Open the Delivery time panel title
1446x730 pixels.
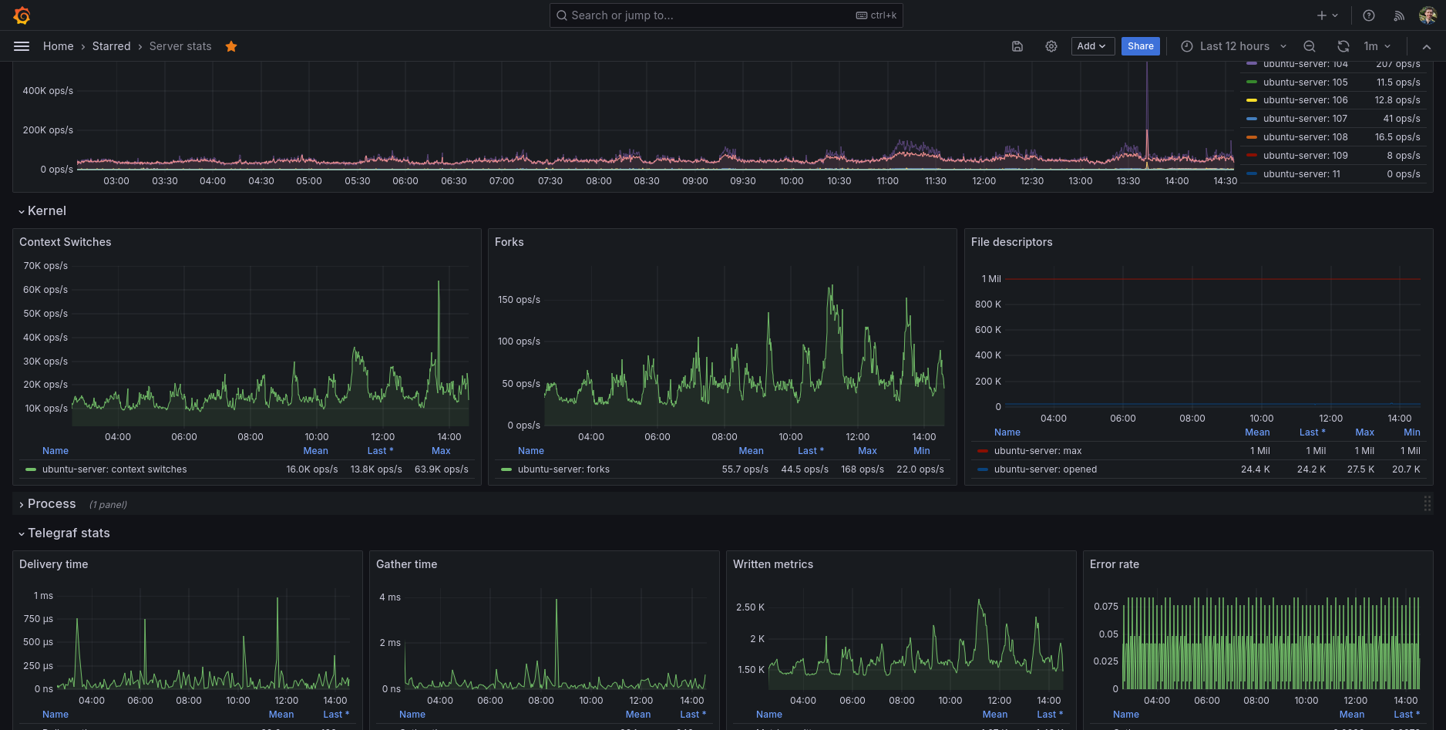point(54,564)
